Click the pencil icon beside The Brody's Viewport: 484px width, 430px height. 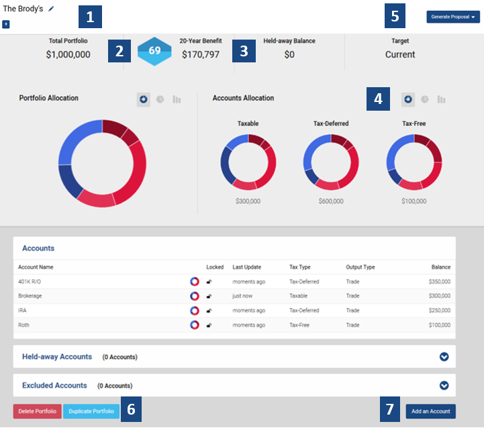click(x=51, y=9)
